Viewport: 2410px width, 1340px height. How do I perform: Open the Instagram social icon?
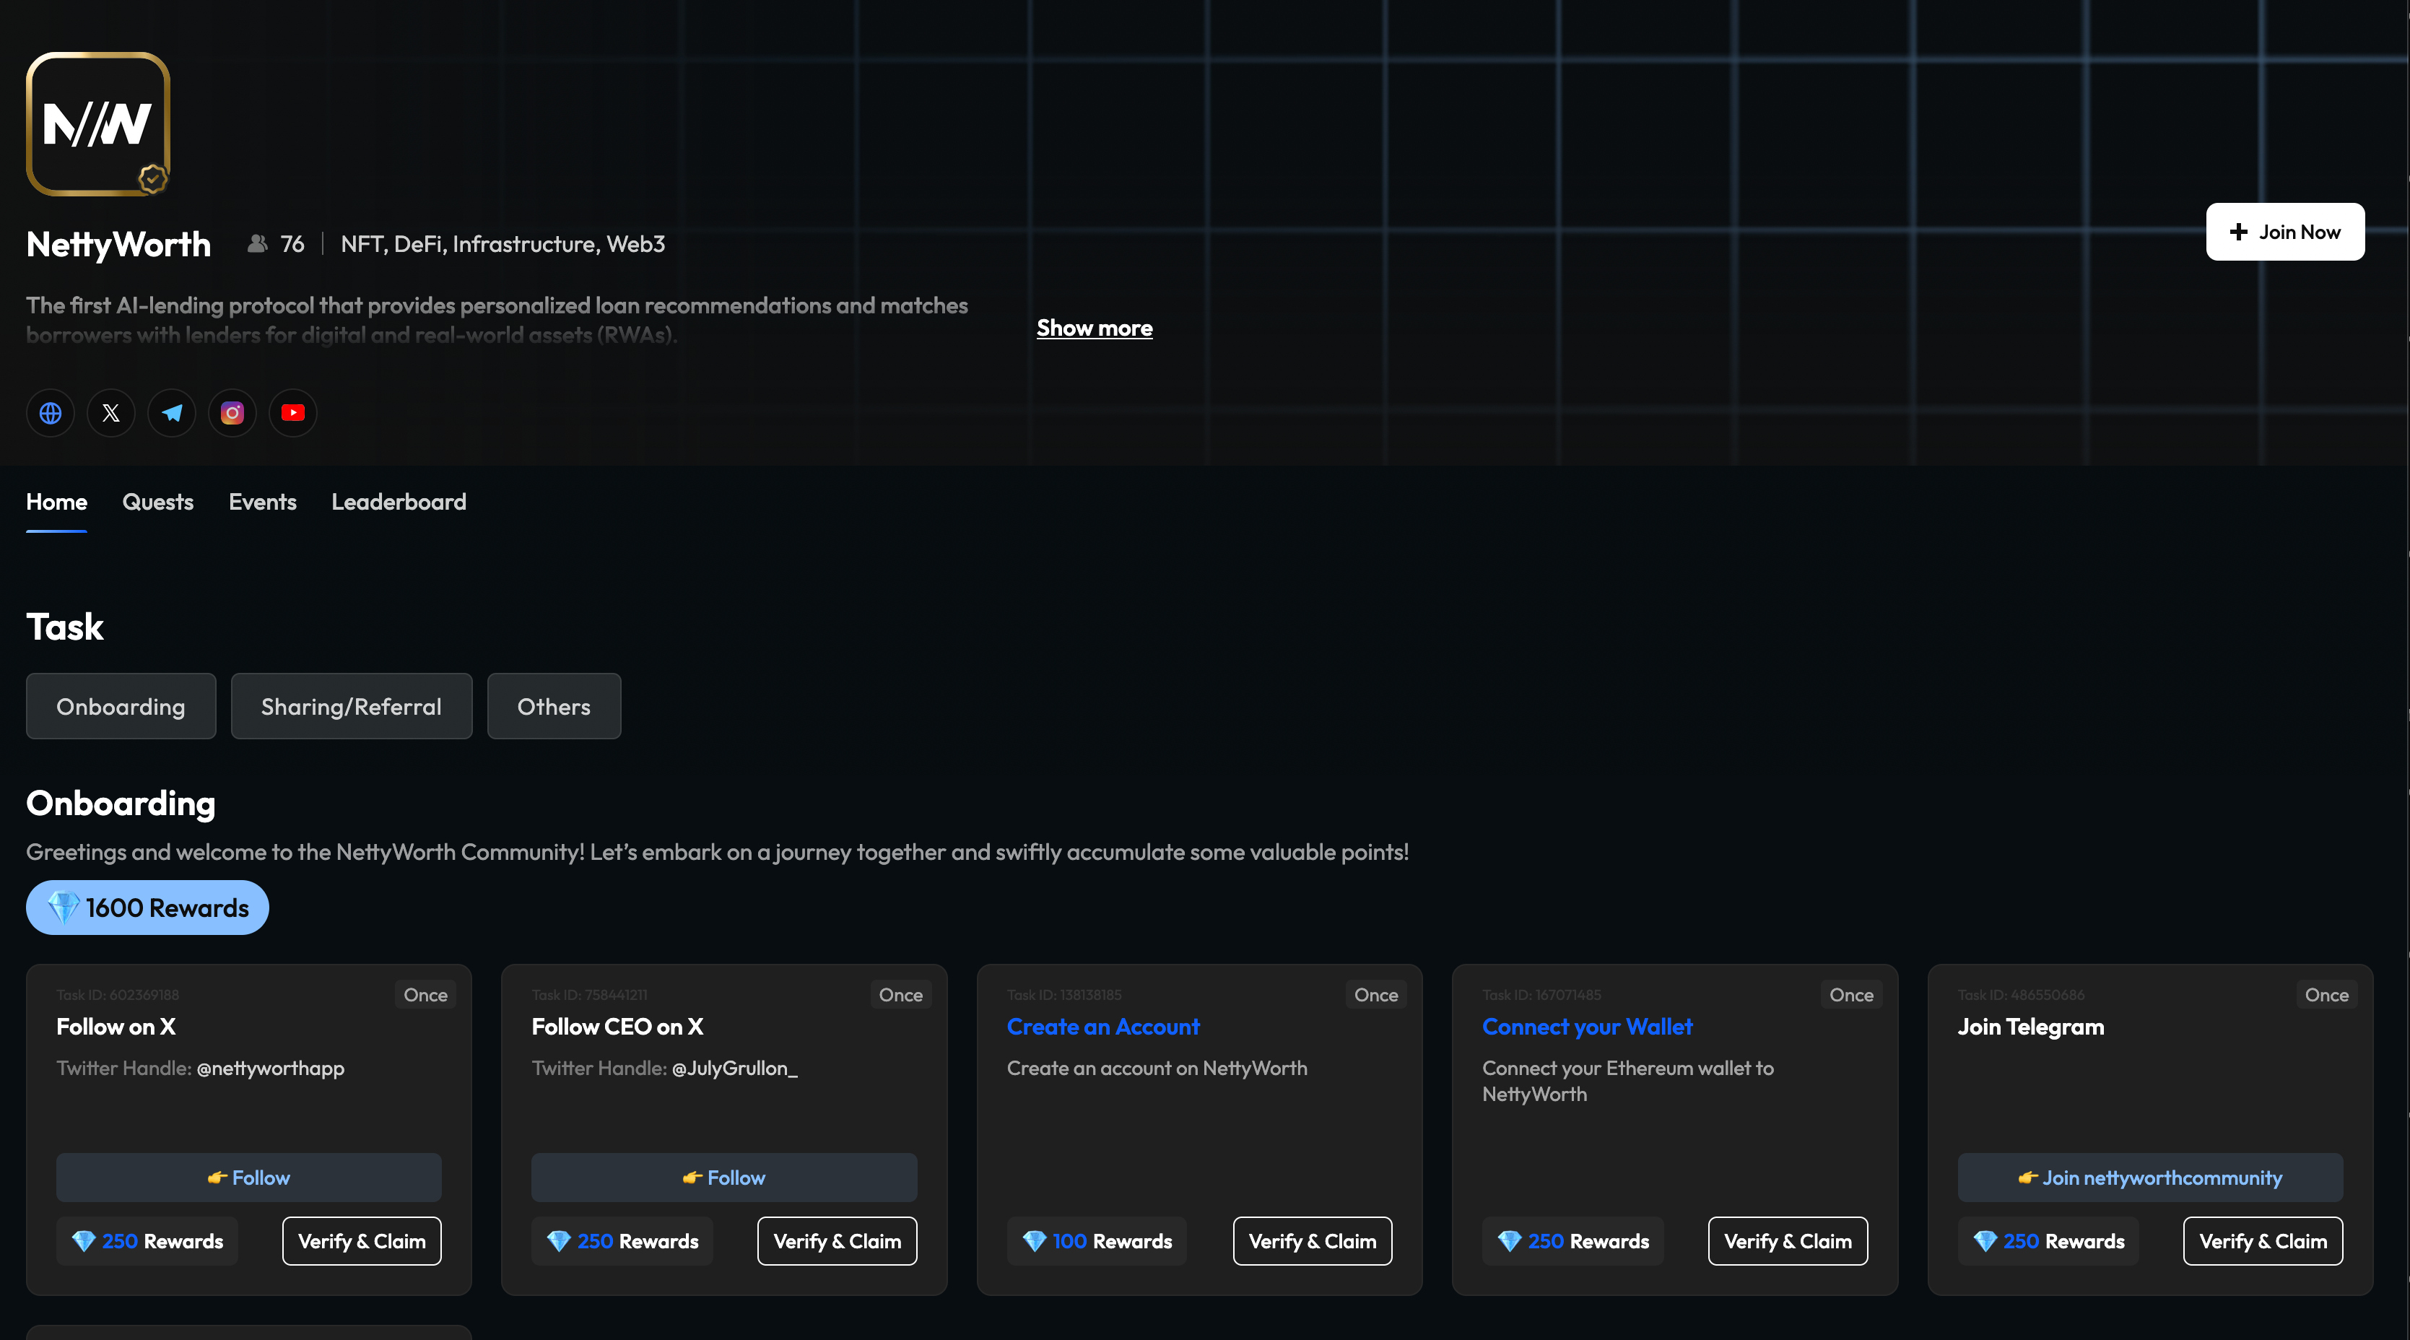(232, 413)
